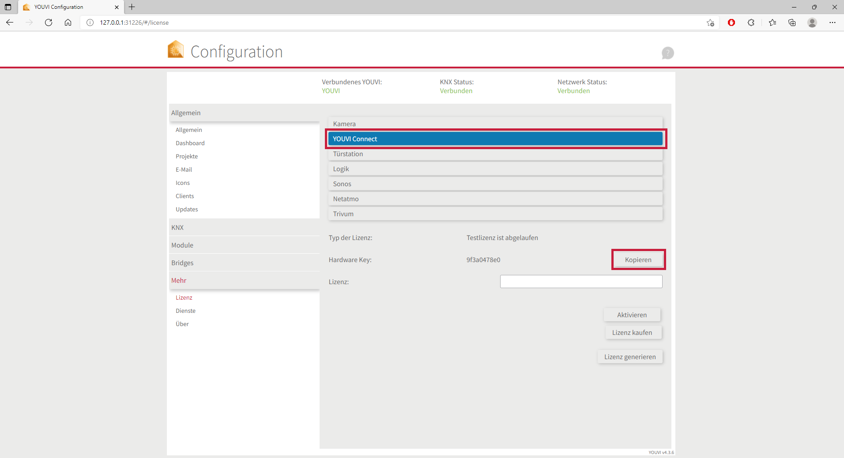Close the YOUVI Configuration tab
The height and width of the screenshot is (458, 844).
tap(117, 7)
